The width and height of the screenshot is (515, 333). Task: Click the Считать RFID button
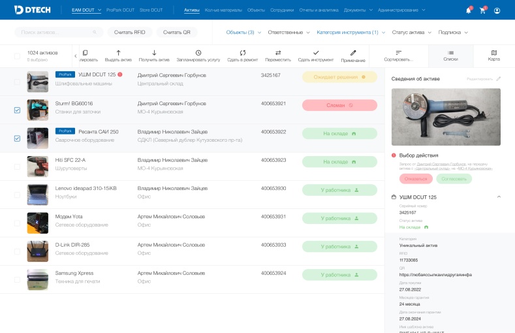coord(129,32)
